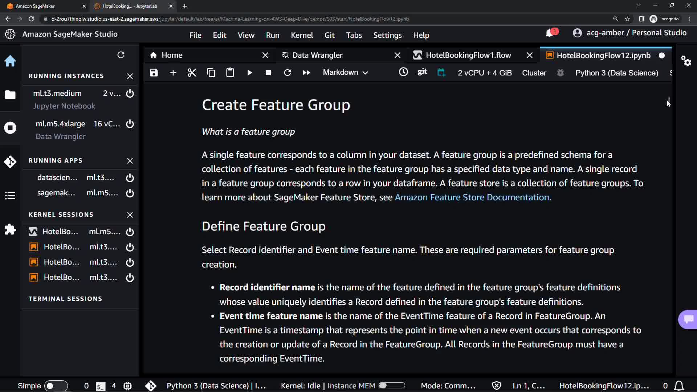Restart kernel and run all cells

coord(306,73)
